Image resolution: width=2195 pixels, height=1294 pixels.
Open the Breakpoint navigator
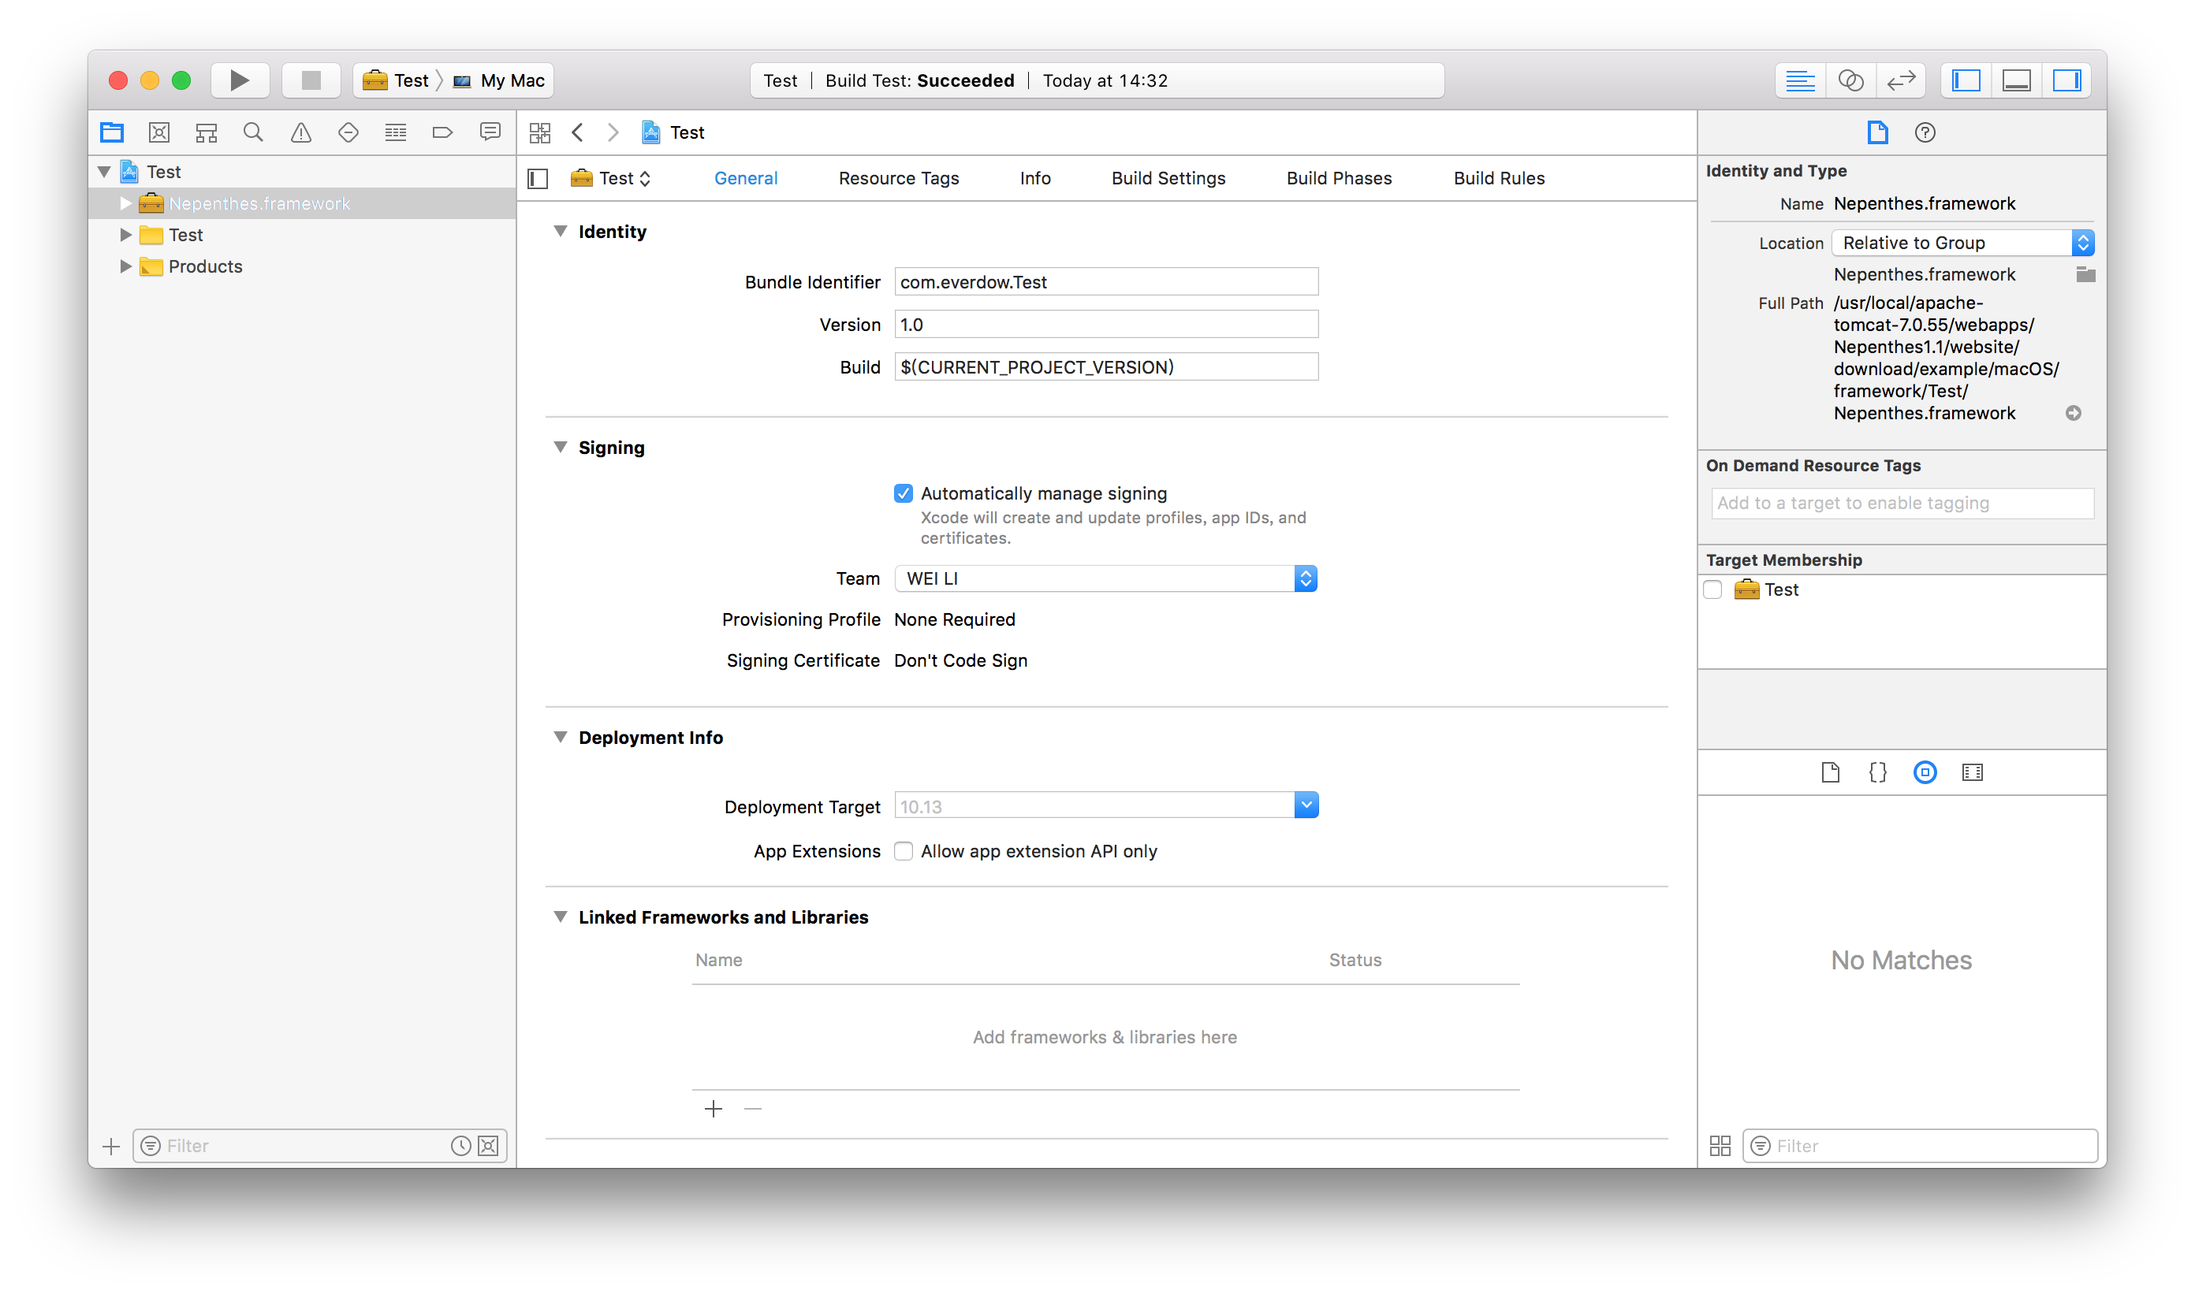coord(442,132)
